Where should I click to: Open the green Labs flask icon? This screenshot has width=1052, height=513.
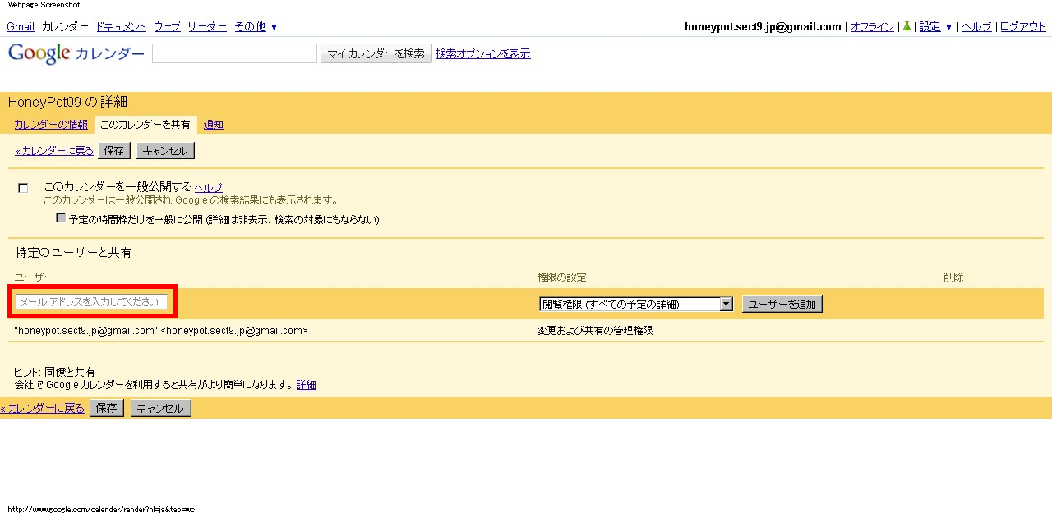click(907, 26)
